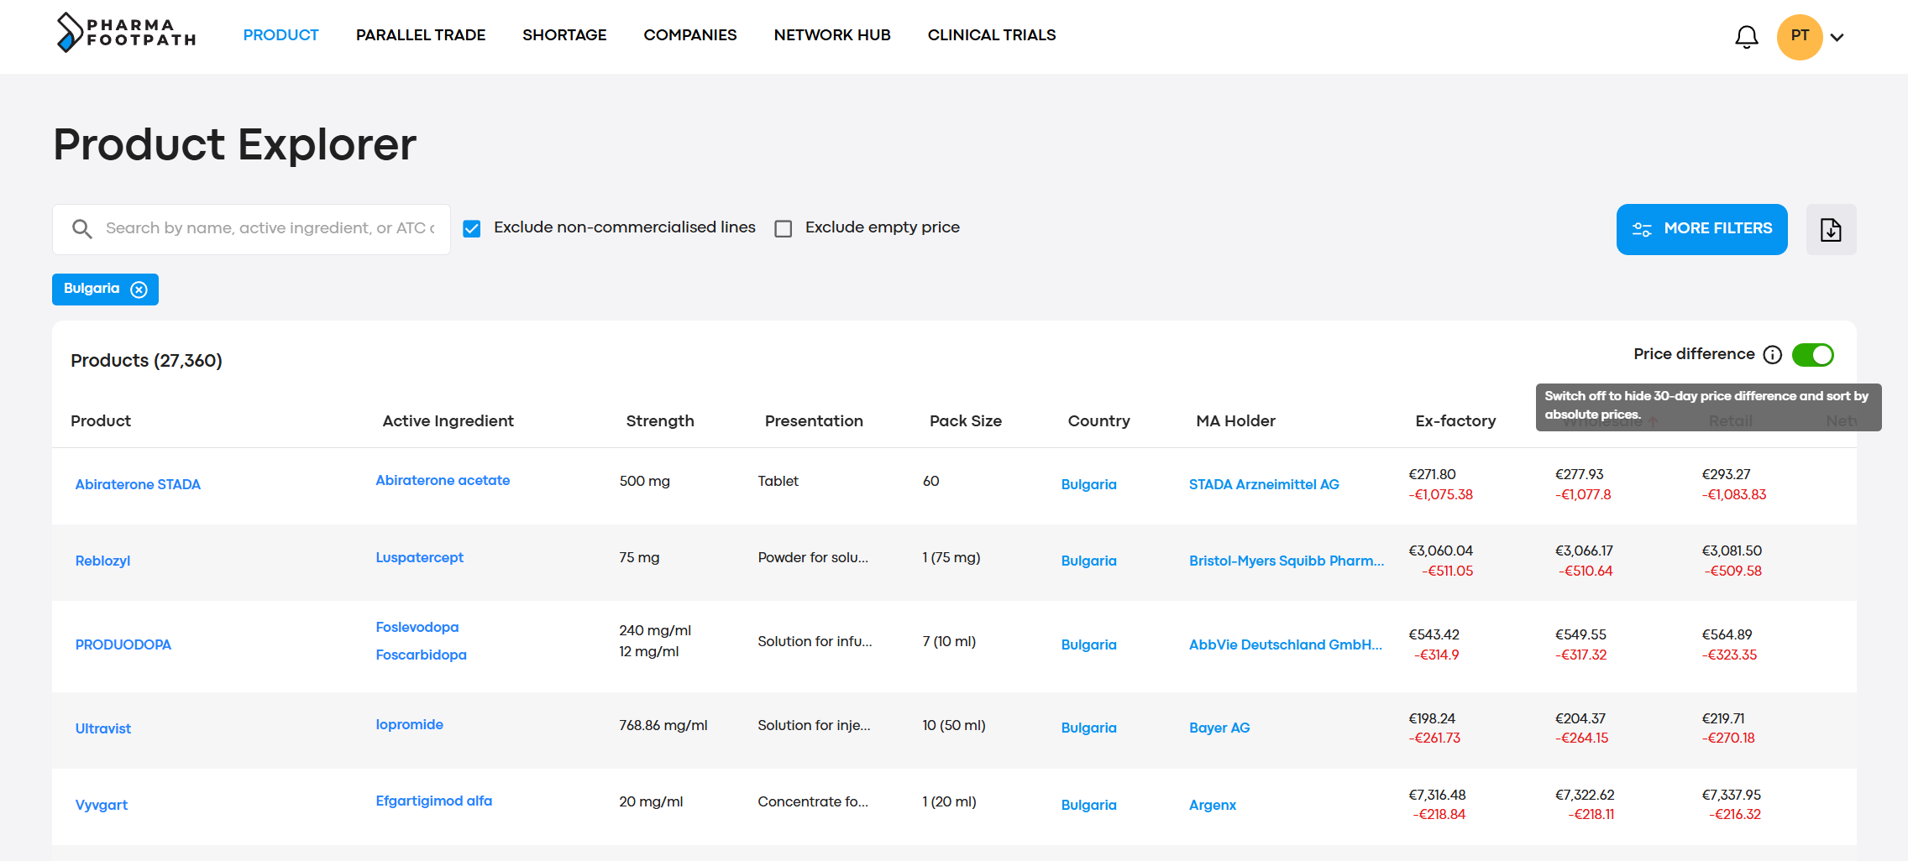Open the notifications bell
Screen dimensions: 1908x861
tap(1746, 37)
